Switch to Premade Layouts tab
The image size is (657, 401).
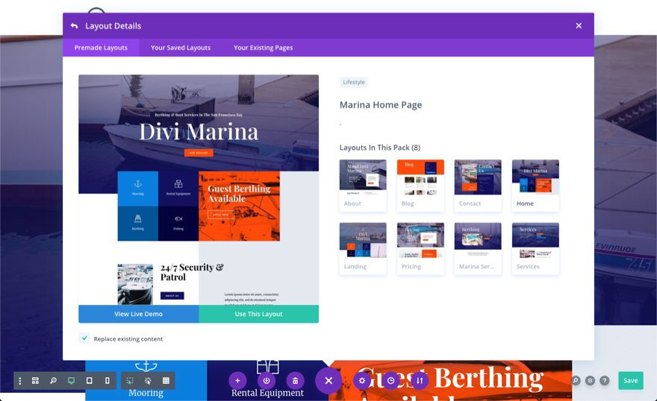point(101,48)
